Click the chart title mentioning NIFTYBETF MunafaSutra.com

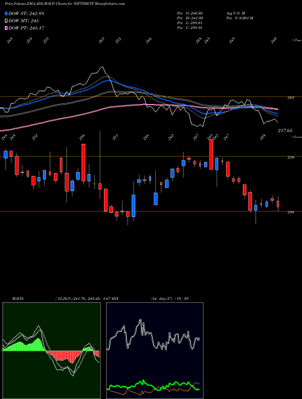click(x=65, y=4)
